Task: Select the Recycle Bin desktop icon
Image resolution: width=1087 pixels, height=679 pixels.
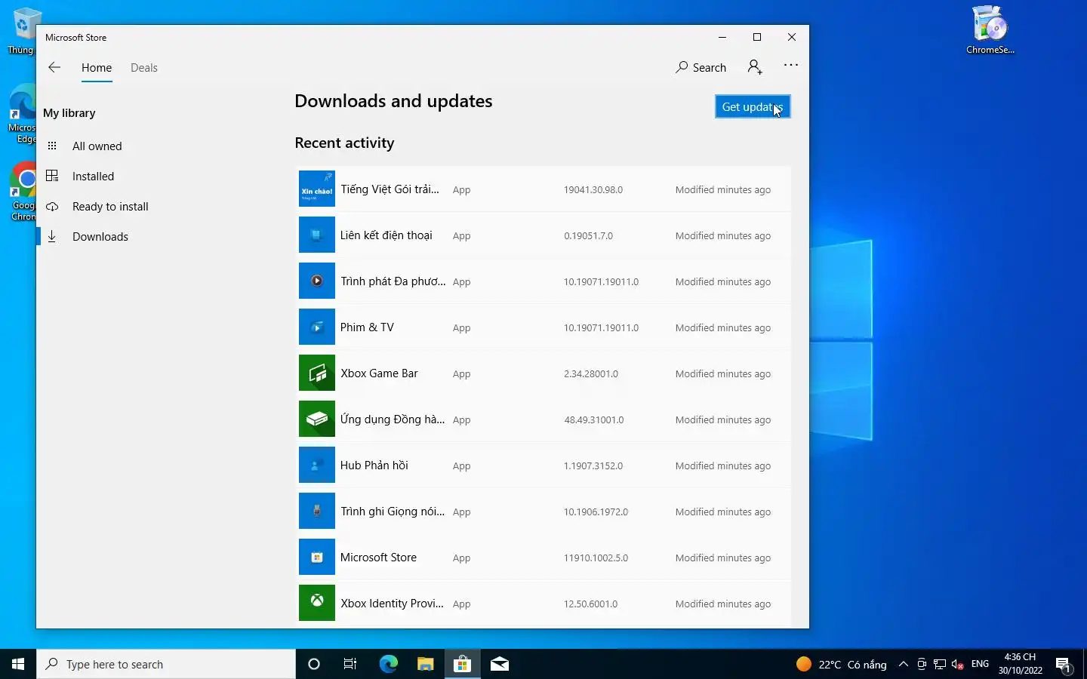Action: point(23,30)
